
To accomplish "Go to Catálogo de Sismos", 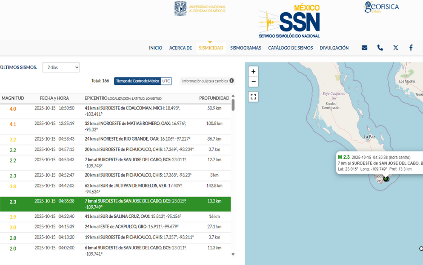I will [290, 48].
